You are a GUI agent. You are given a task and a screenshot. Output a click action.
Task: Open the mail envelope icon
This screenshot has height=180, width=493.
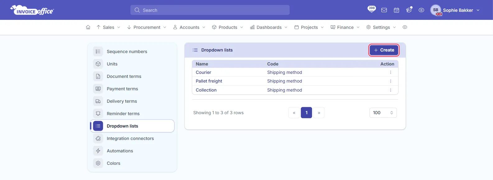384,10
